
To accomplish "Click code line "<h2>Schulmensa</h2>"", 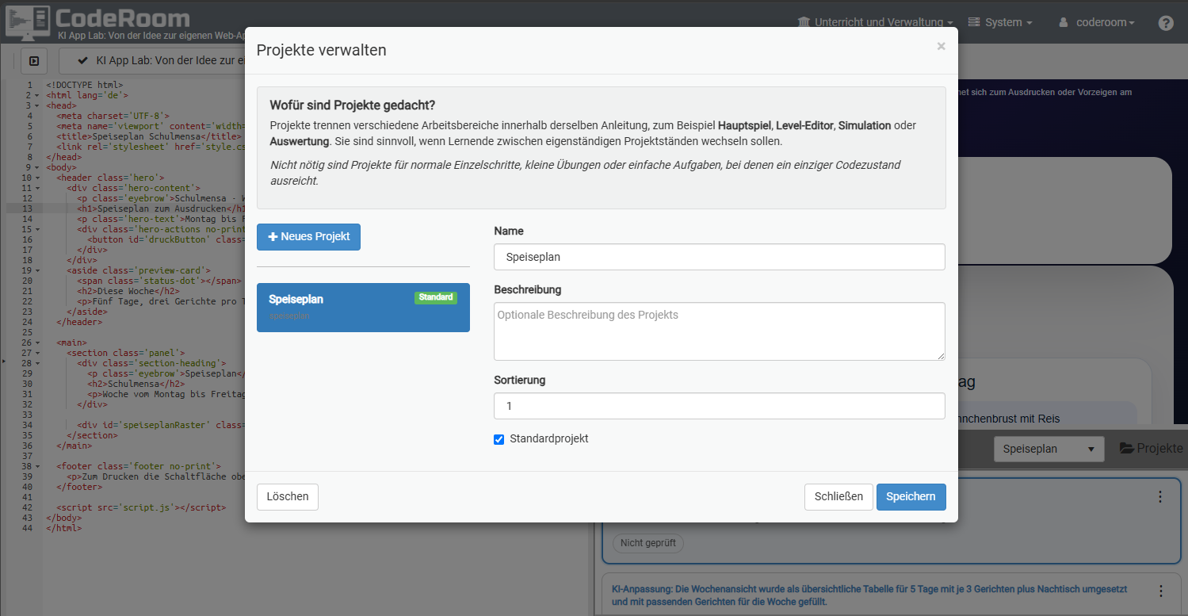I will (x=136, y=384).
